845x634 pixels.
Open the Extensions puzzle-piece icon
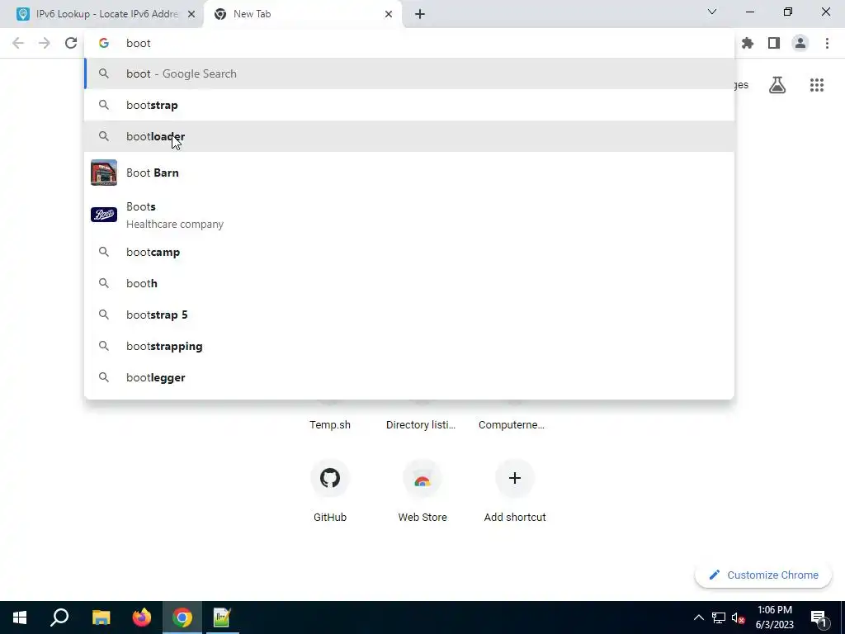click(748, 43)
